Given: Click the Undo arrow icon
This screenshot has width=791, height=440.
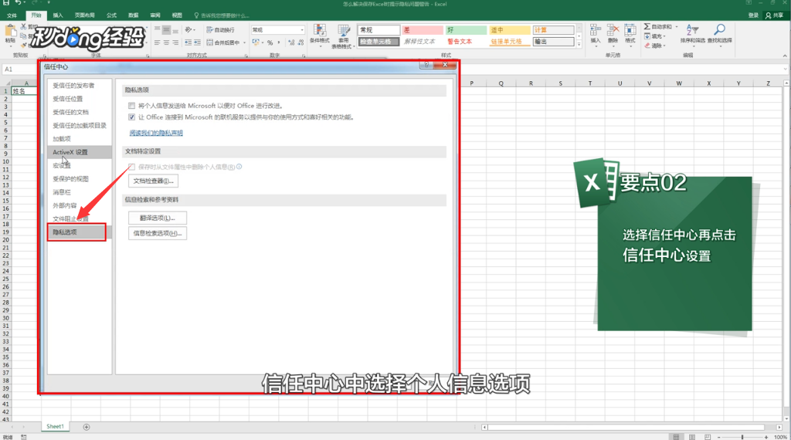Looking at the screenshot, I should coord(18,3).
